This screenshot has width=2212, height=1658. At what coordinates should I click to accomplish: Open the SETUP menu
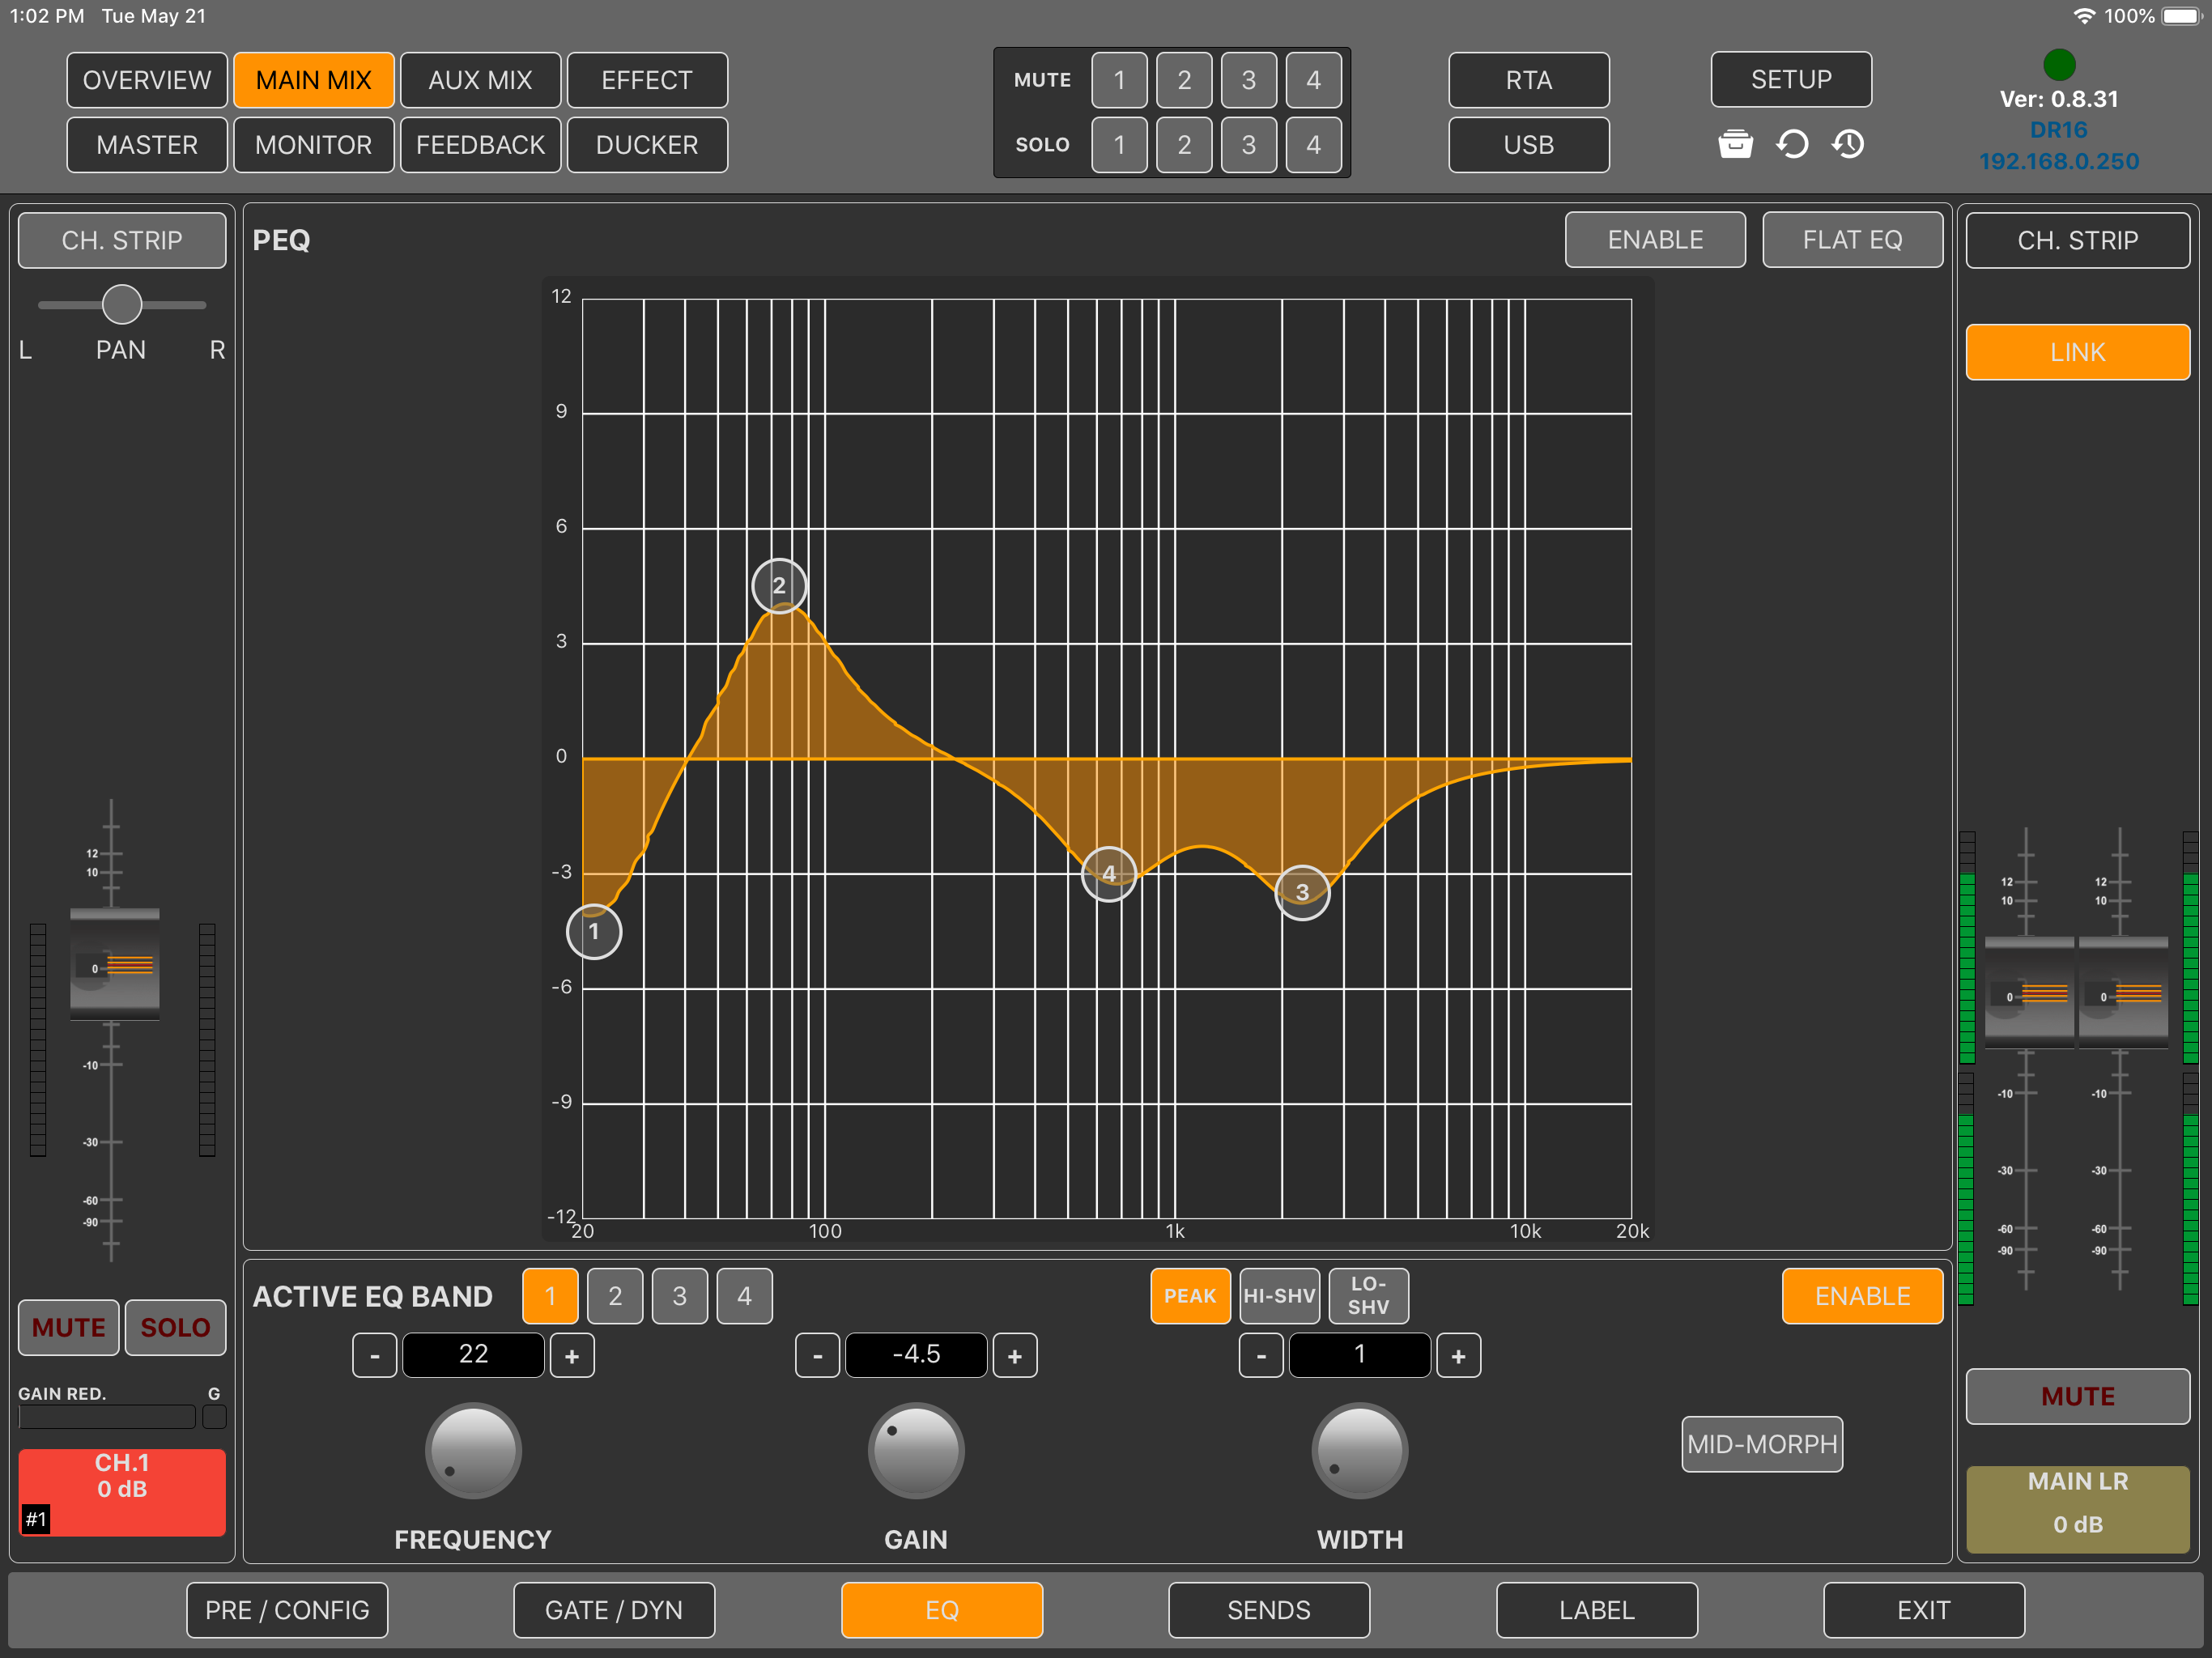(1791, 79)
